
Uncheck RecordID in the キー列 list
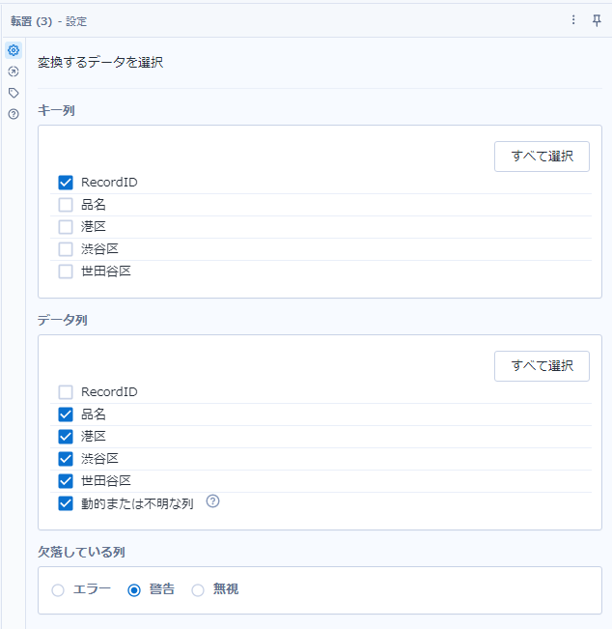tap(66, 182)
